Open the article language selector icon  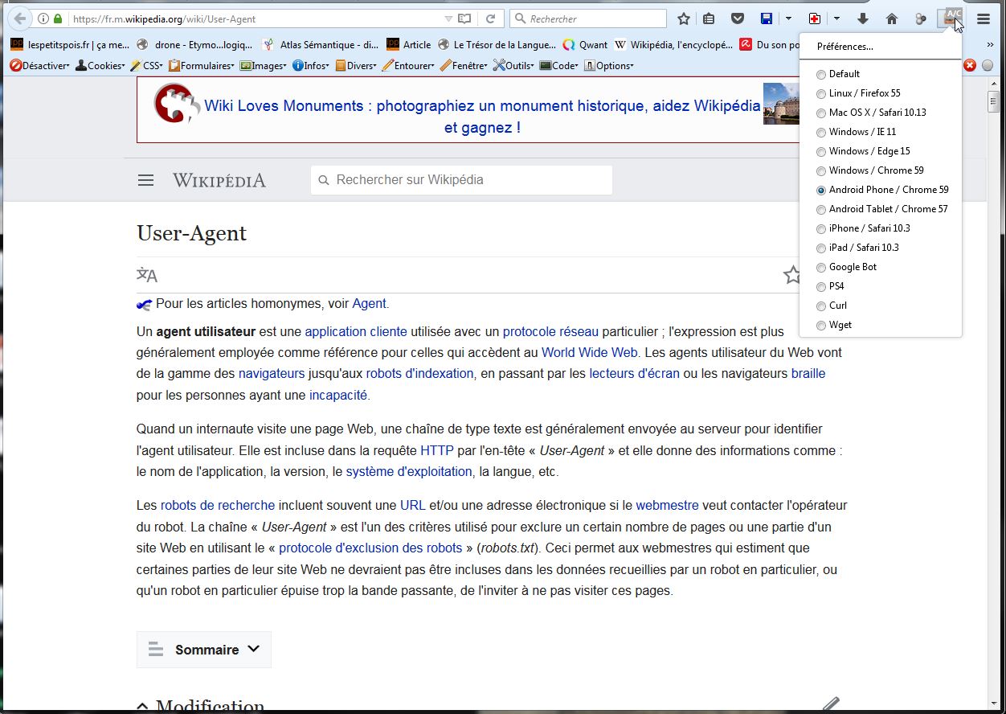[147, 275]
